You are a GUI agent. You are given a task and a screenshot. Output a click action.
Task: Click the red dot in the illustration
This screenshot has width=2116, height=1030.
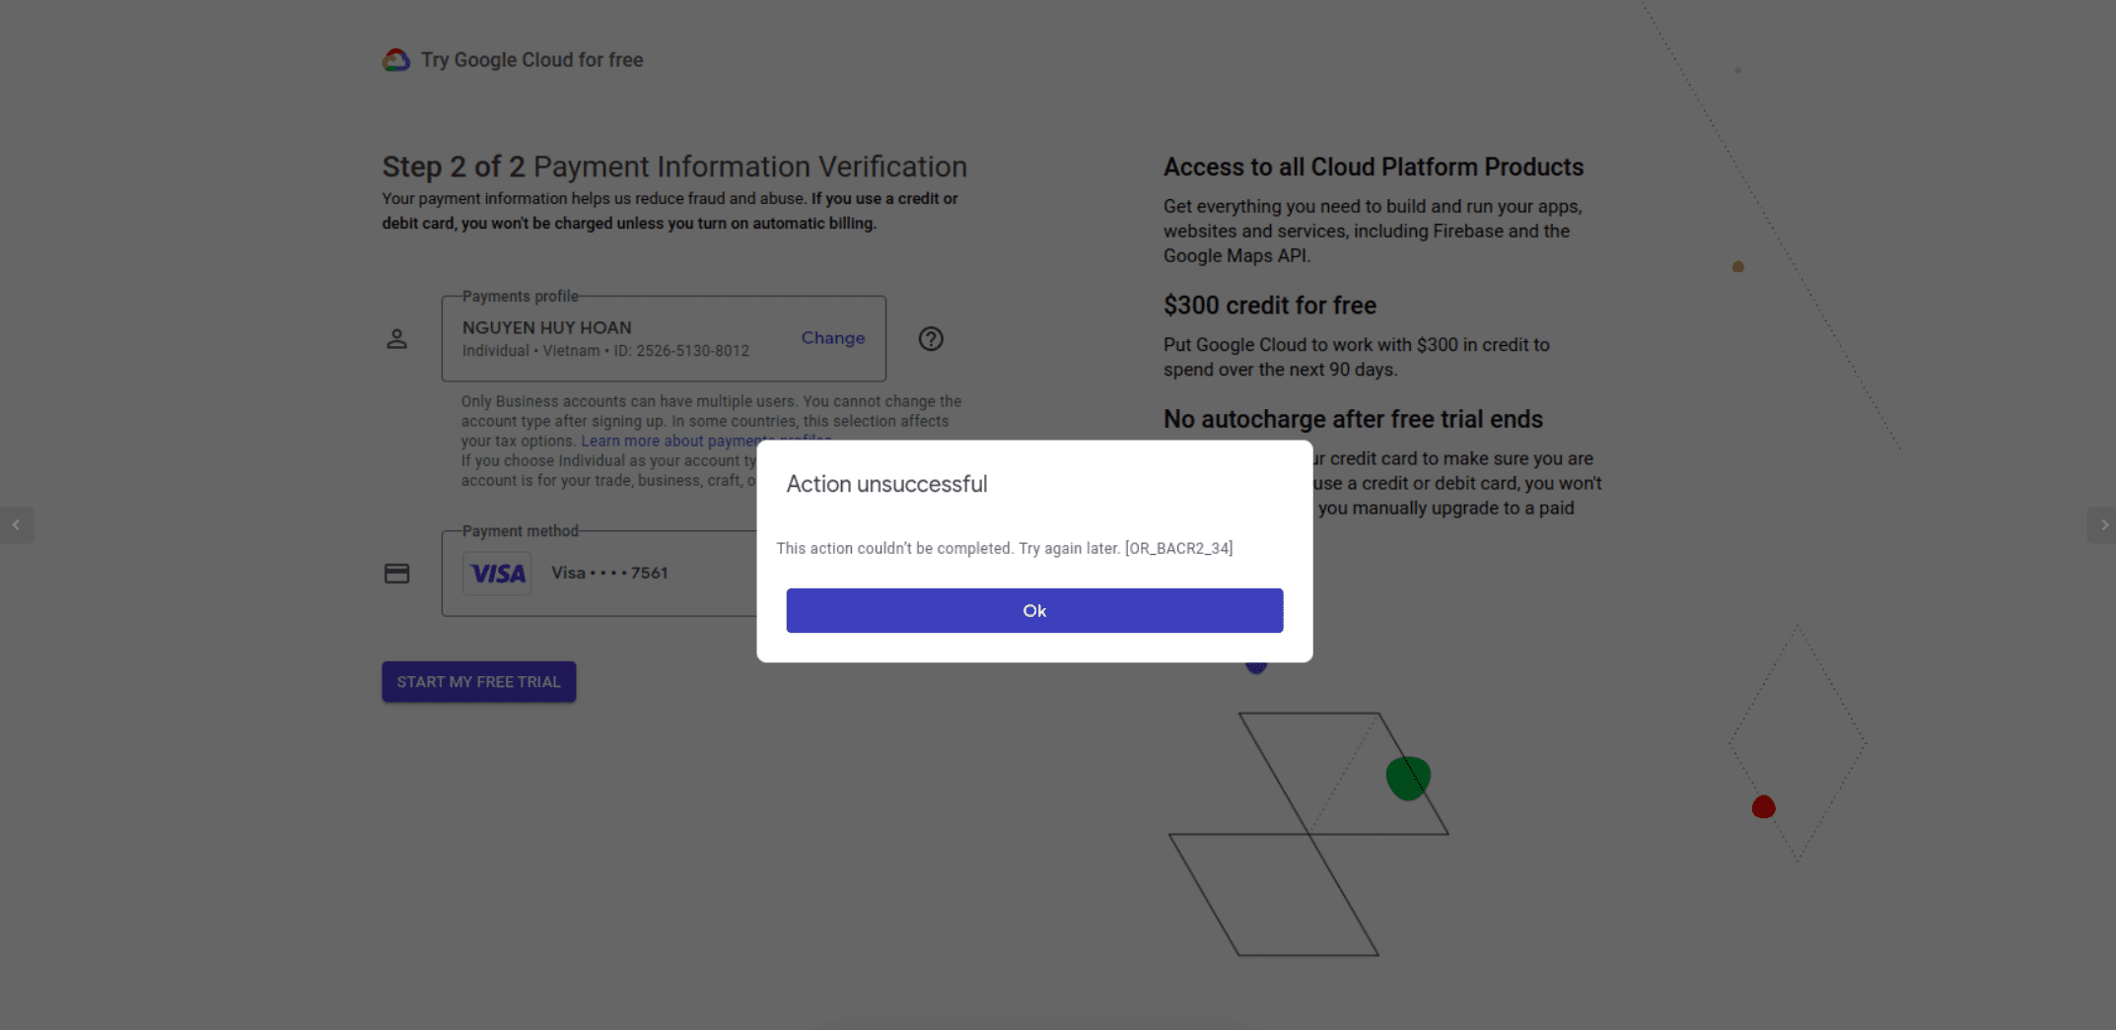(x=1763, y=807)
